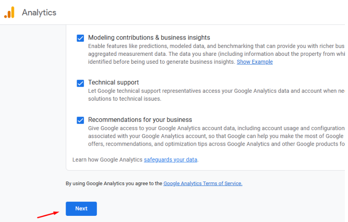
Task: Click the Technical support heading label
Action: (114, 82)
